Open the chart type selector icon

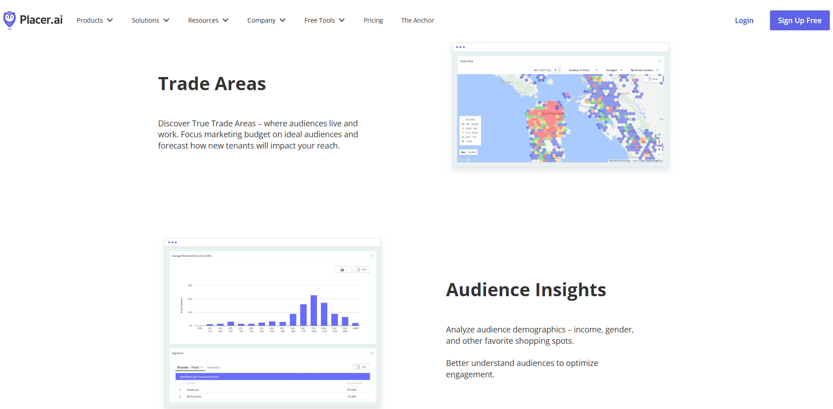coord(343,270)
